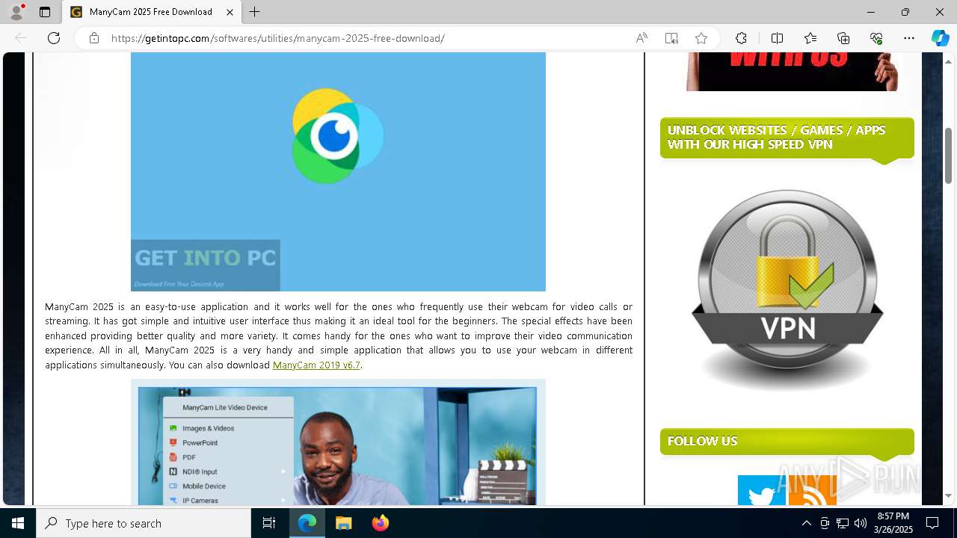
Task: Open File Explorer from taskbar
Action: coord(343,523)
